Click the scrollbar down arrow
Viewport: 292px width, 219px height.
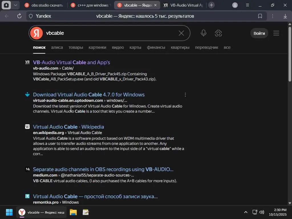point(290,203)
